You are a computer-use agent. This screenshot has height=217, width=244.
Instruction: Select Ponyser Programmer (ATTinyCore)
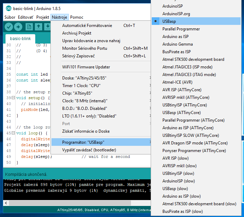coord(196,151)
